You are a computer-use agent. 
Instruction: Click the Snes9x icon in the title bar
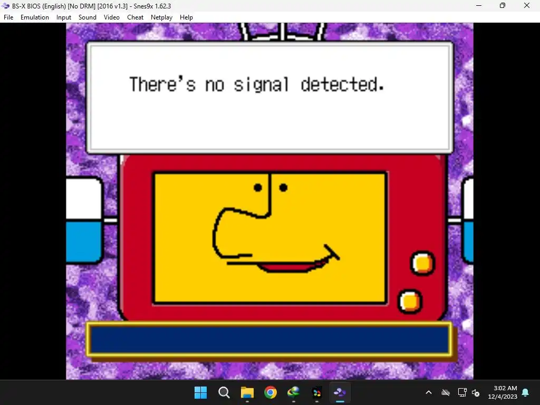(x=5, y=6)
